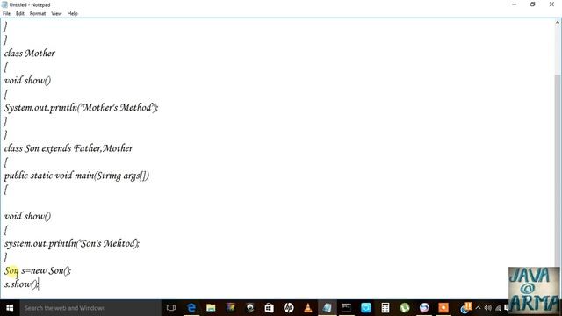Screen dimensions: 562x316
Task: Click the text 'class Mother'
Action: tap(30, 54)
